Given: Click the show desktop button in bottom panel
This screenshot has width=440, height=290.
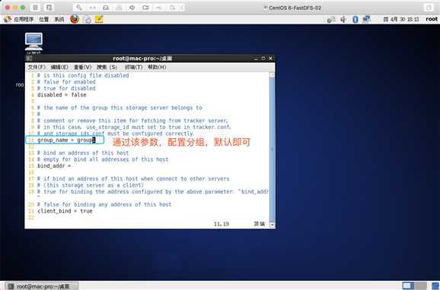Looking at the screenshot, I should (435, 286).
